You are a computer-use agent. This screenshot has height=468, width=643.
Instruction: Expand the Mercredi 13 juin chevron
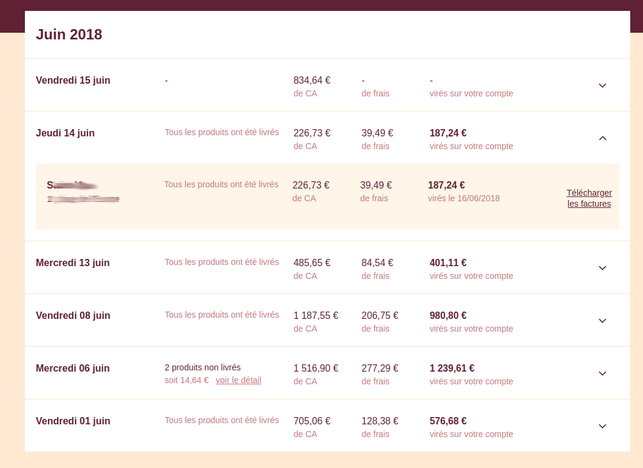602,268
